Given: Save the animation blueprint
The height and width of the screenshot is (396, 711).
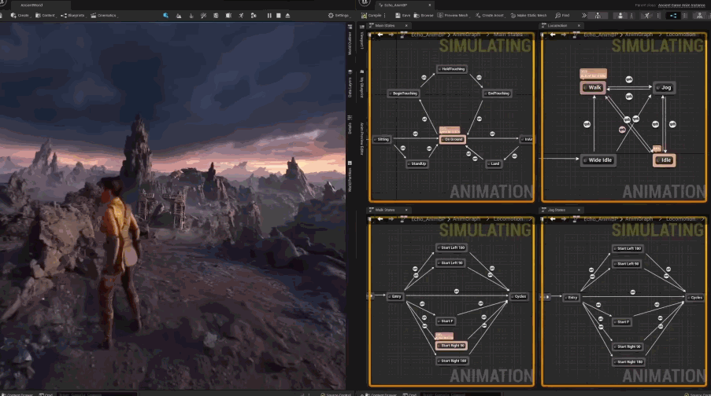Looking at the screenshot, I should [402, 16].
